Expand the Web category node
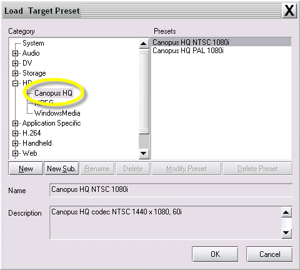This screenshot has height=270, width=300. (15, 153)
